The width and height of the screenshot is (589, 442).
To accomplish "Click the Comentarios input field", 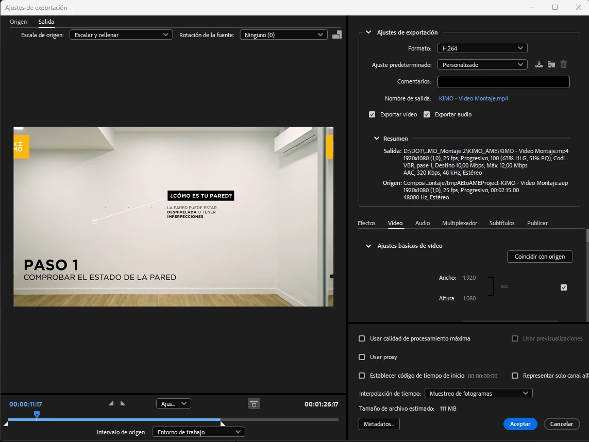I will tap(503, 81).
